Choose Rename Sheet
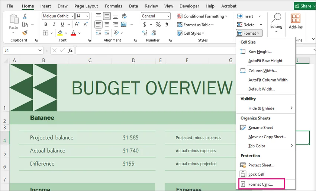316x191 pixels. (265, 128)
